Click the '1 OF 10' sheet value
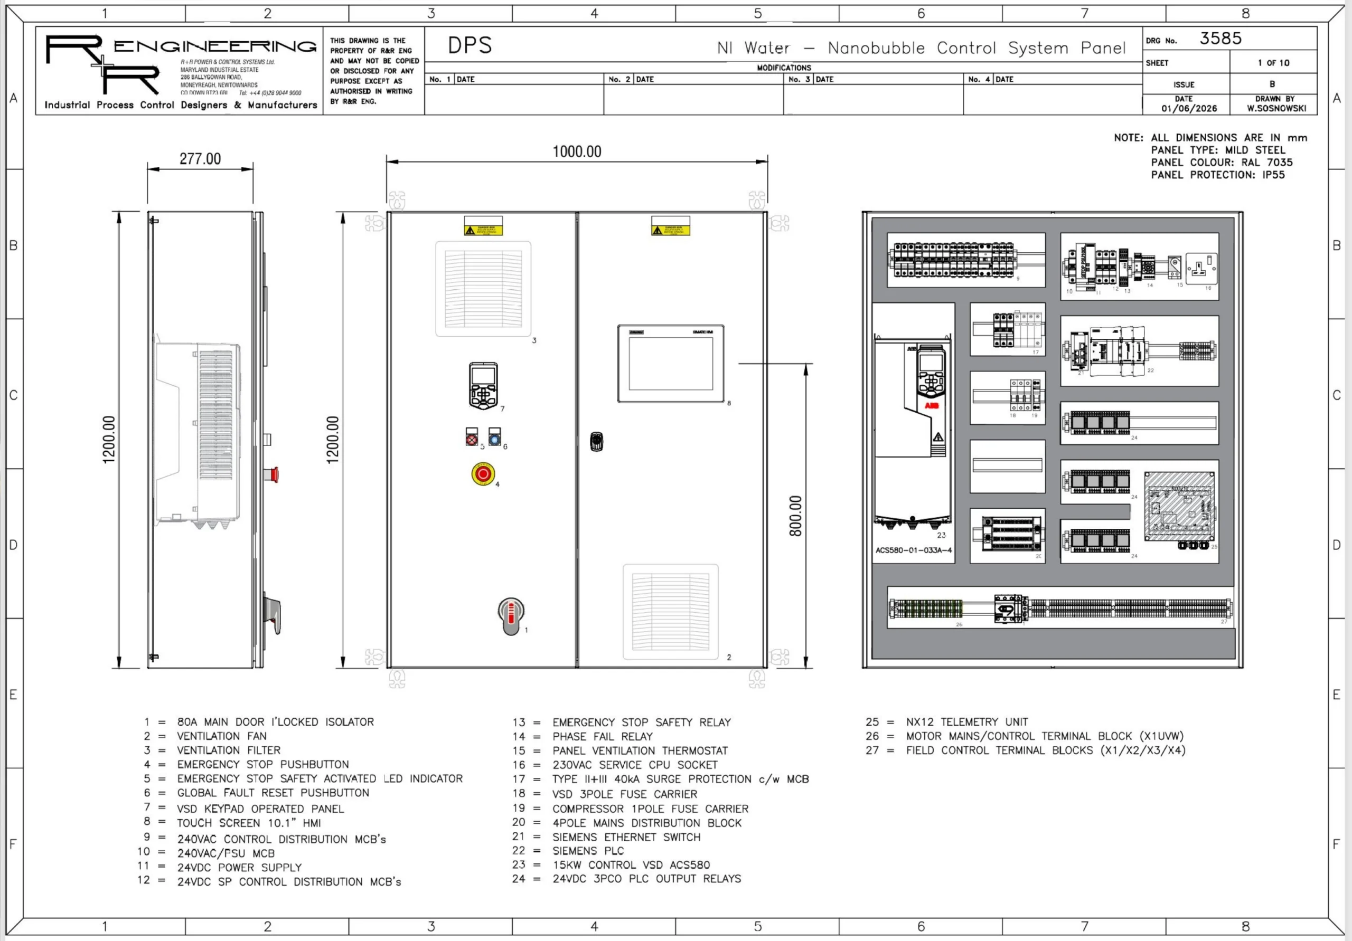The height and width of the screenshot is (941, 1352). click(x=1273, y=63)
